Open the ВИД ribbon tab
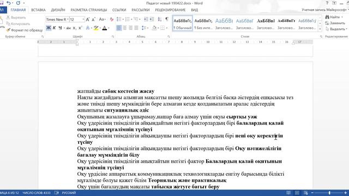The height and width of the screenshot is (196, 349). pyautogui.click(x=194, y=10)
